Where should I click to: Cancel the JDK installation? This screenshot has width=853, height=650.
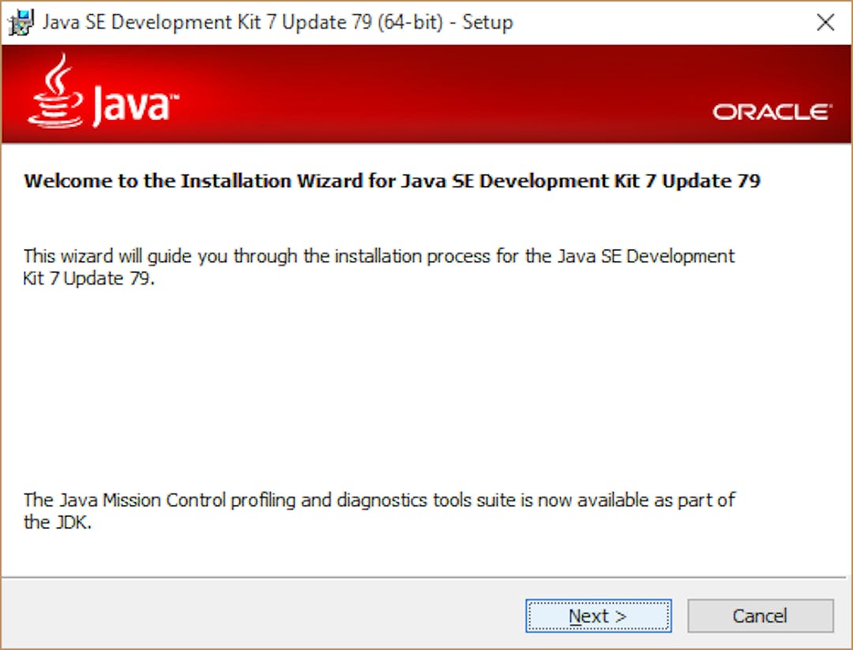coord(760,616)
